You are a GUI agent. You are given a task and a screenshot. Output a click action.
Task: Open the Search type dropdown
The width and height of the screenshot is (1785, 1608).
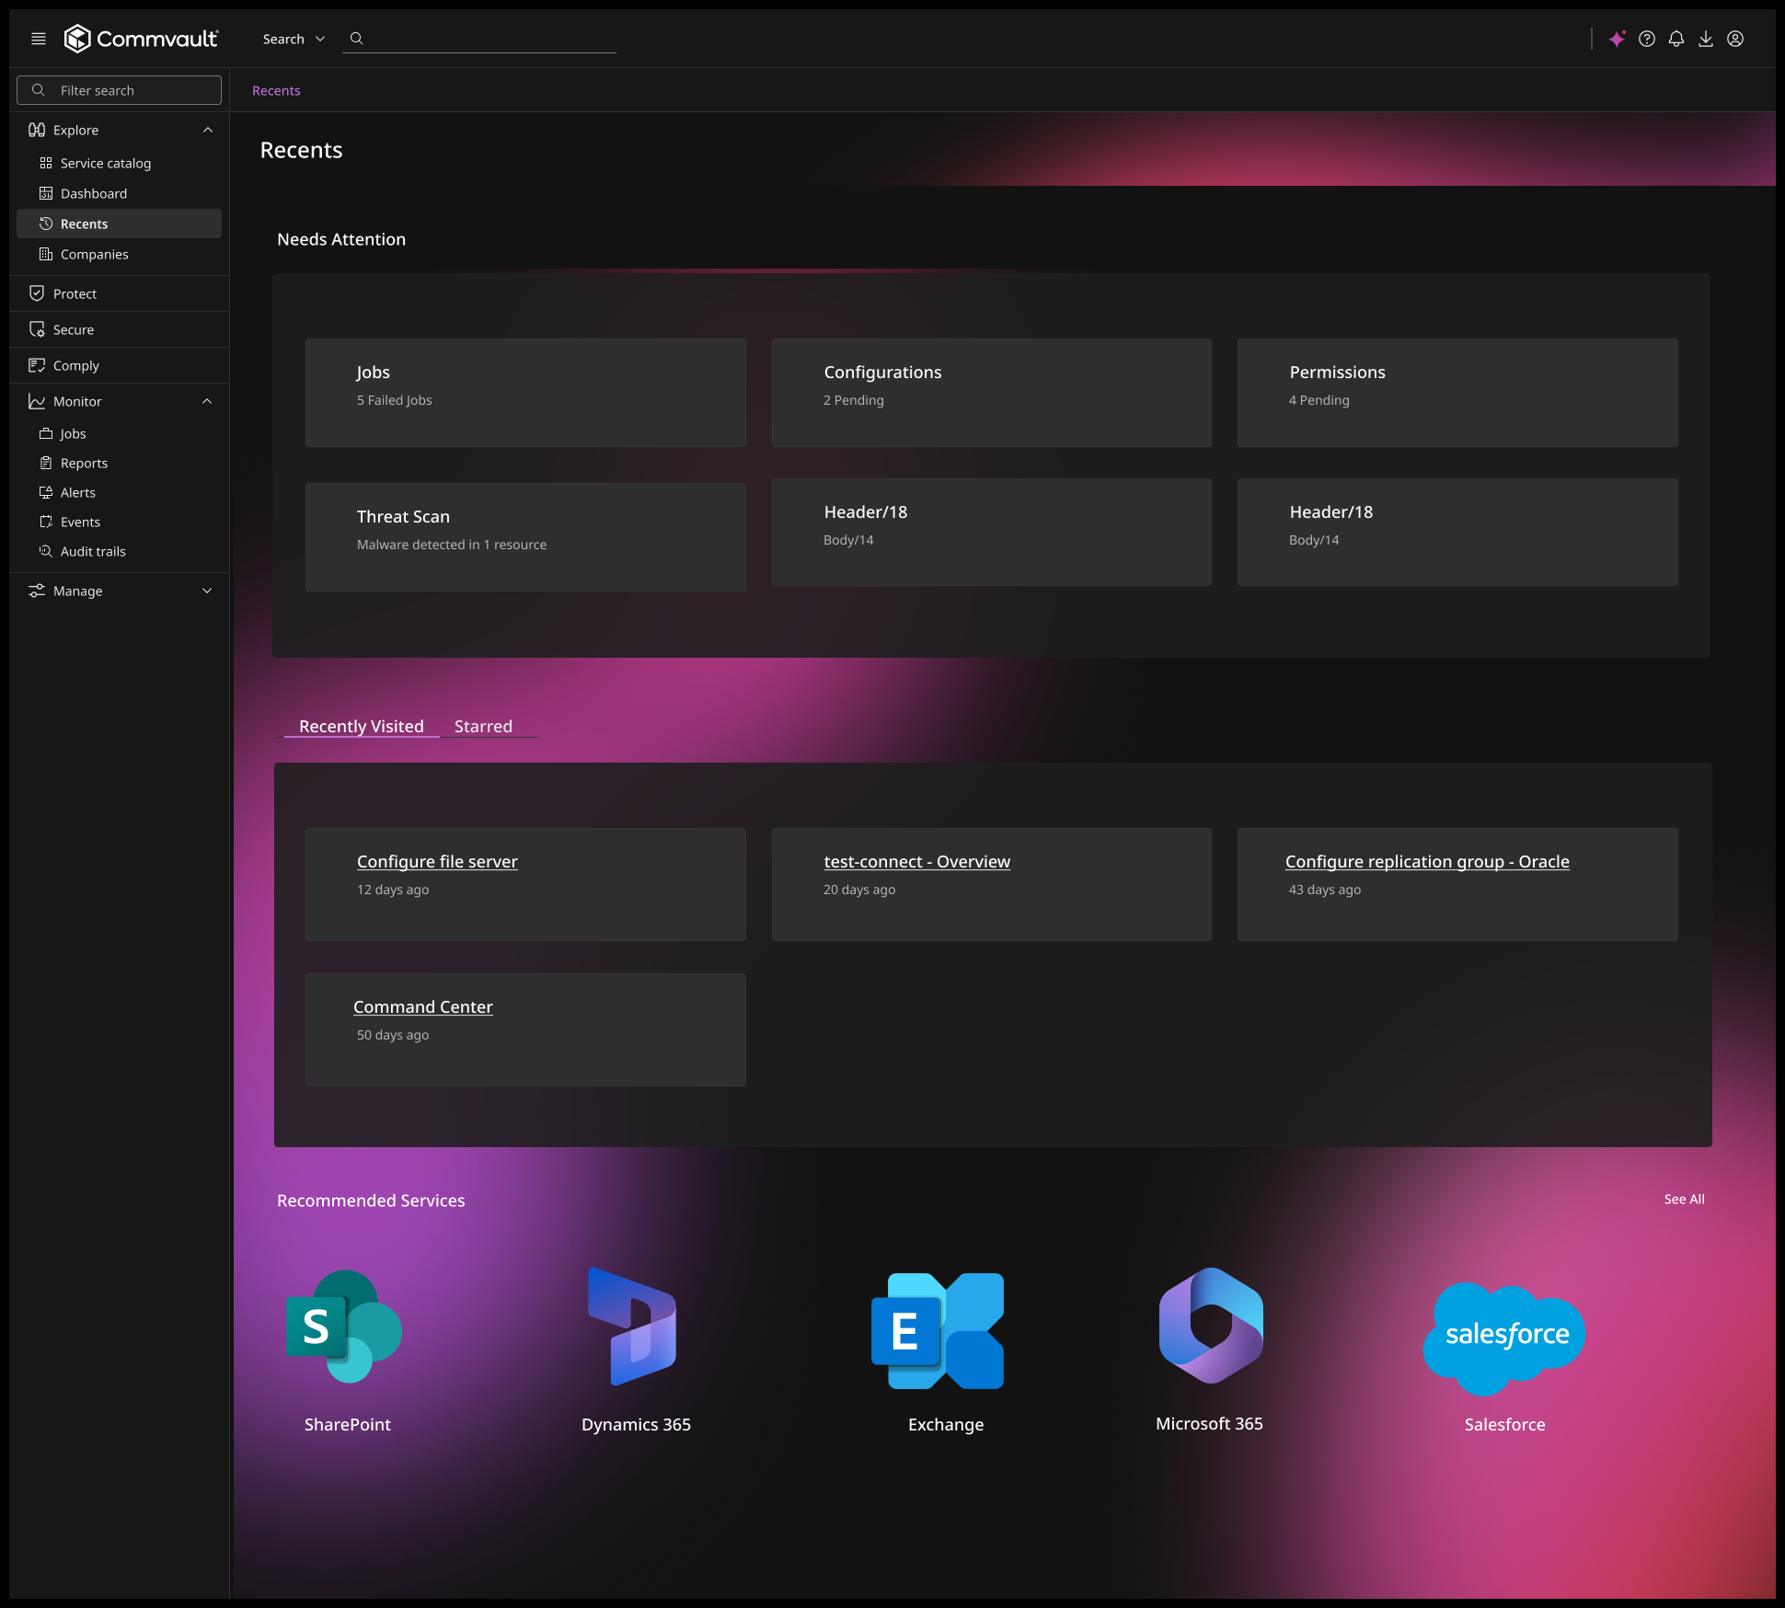[x=294, y=39]
